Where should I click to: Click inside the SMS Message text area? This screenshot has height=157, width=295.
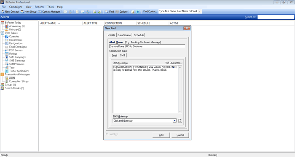[x=145, y=89]
